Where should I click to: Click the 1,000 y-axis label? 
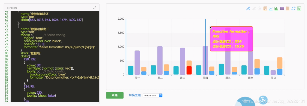pyautogui.click(x=121, y=47)
